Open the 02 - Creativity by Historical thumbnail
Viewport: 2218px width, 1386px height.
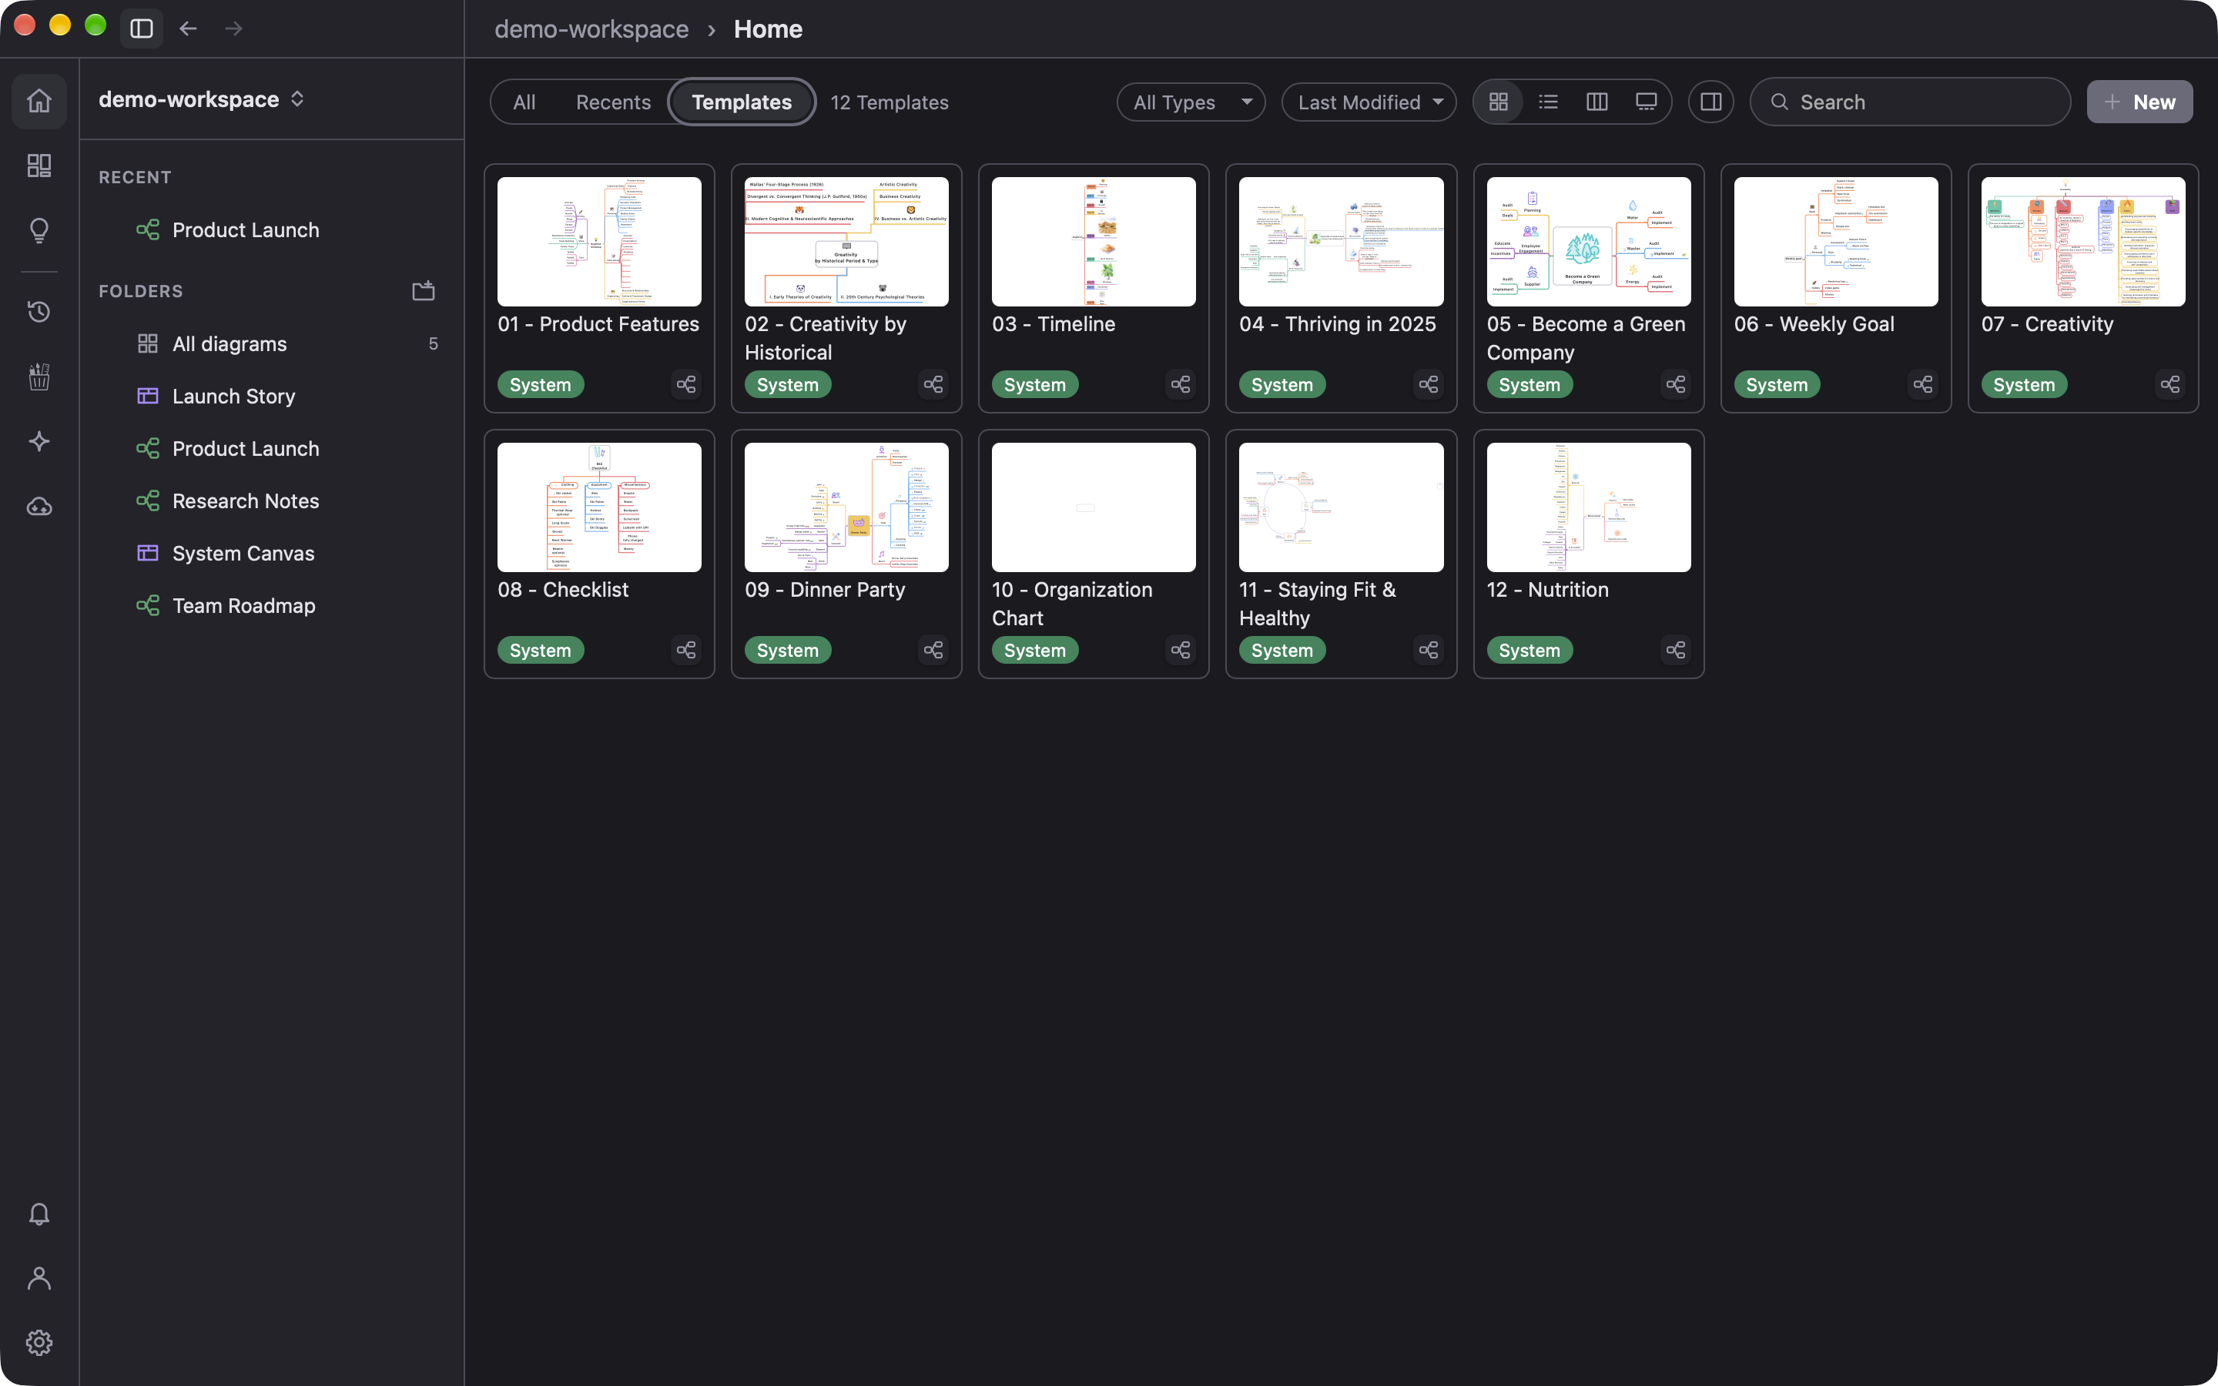[x=846, y=241]
